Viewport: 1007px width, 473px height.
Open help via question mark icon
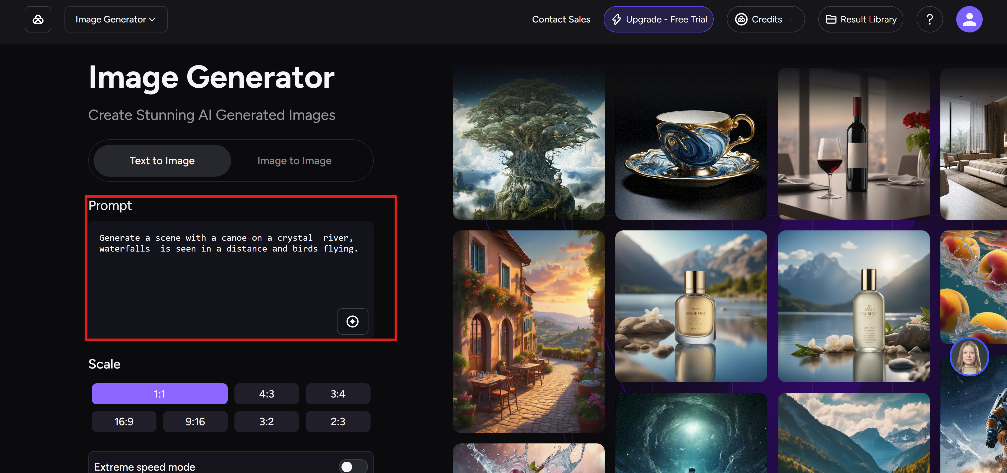[x=930, y=19]
